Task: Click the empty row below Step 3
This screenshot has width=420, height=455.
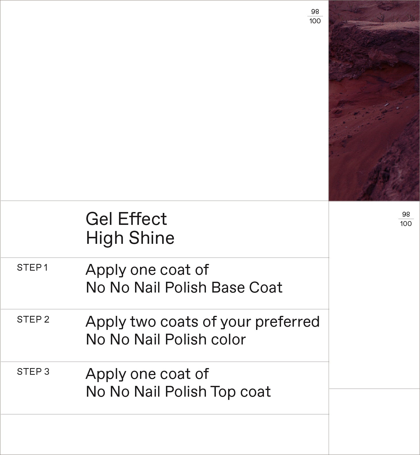Action: 164,434
